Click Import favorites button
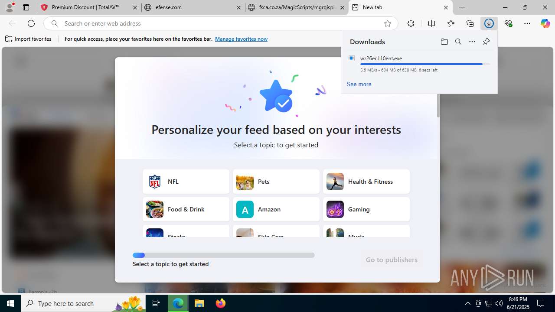555x312 pixels. [28, 39]
